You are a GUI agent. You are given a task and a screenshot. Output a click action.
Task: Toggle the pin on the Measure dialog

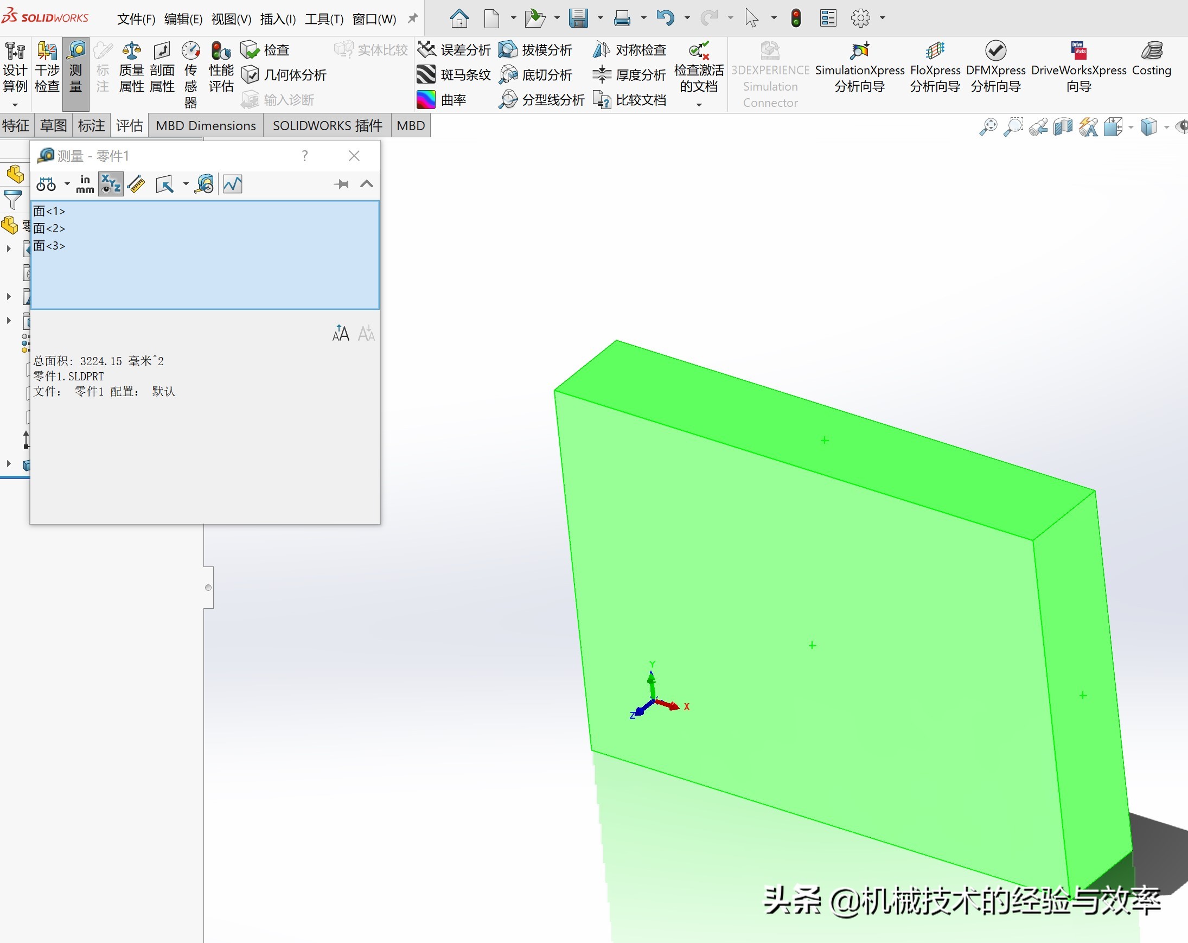click(341, 184)
